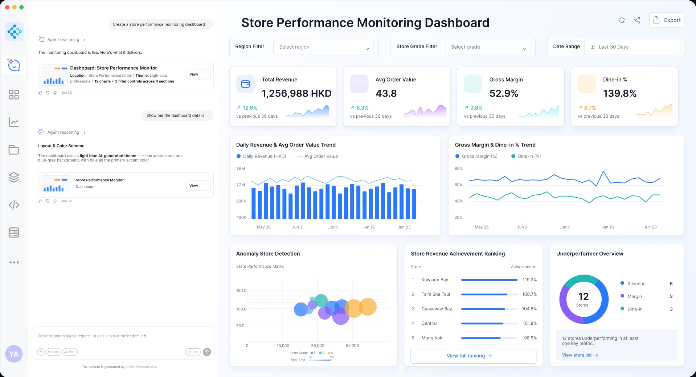This screenshot has height=377, width=696.
Task: Focus the analysis request text input
Action: tap(123, 336)
